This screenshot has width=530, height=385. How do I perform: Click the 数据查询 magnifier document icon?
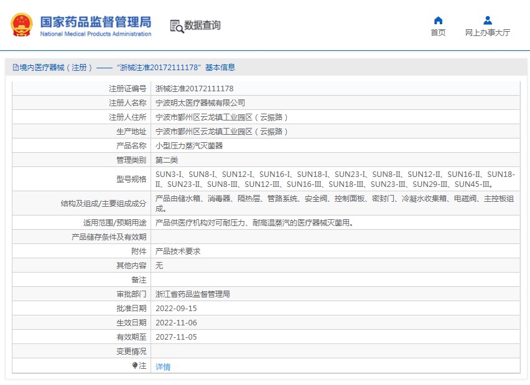177,25
